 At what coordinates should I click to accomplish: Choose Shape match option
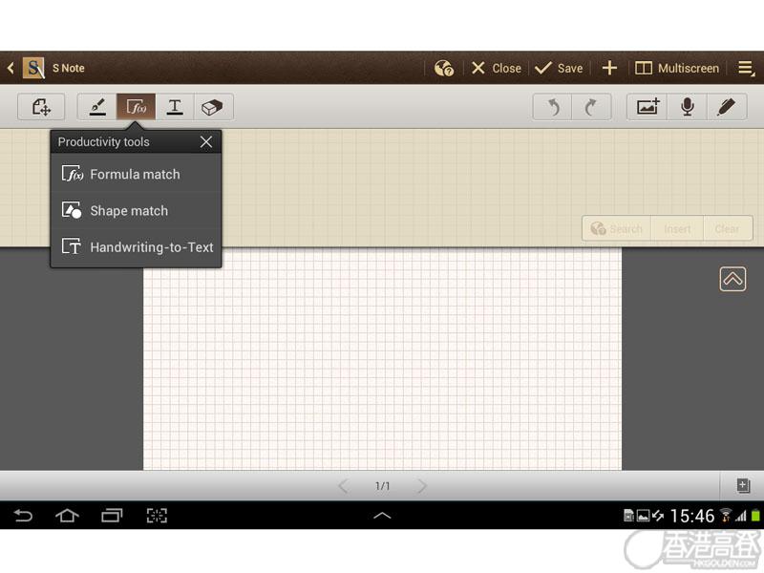point(129,211)
